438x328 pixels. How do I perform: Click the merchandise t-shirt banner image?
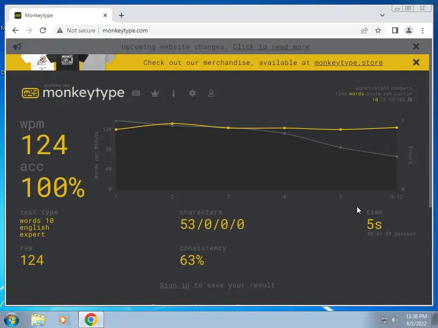pos(68,62)
